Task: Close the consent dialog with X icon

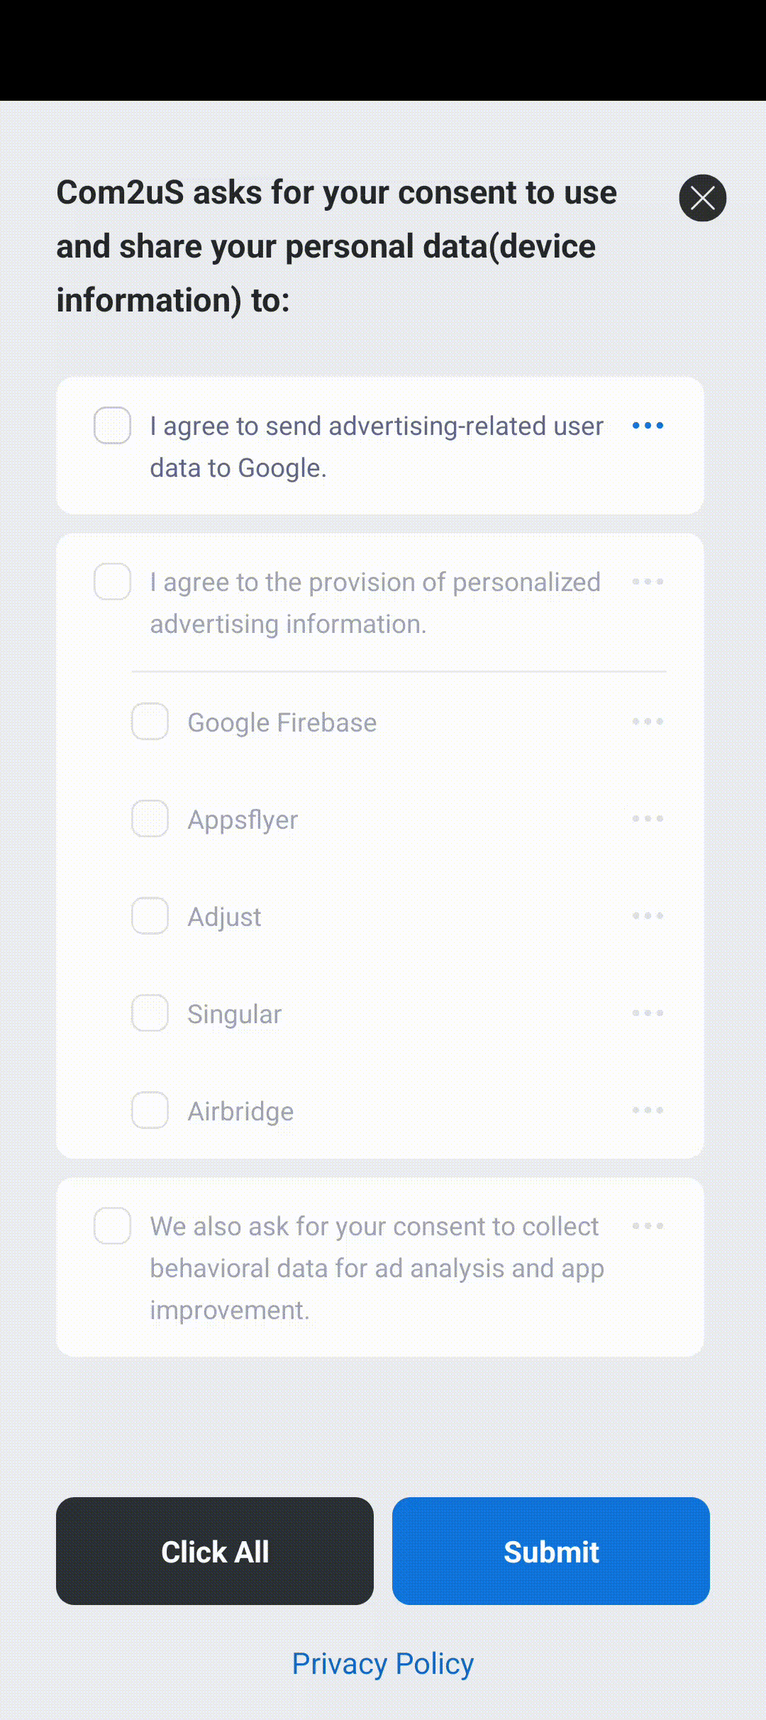Action: coord(702,198)
